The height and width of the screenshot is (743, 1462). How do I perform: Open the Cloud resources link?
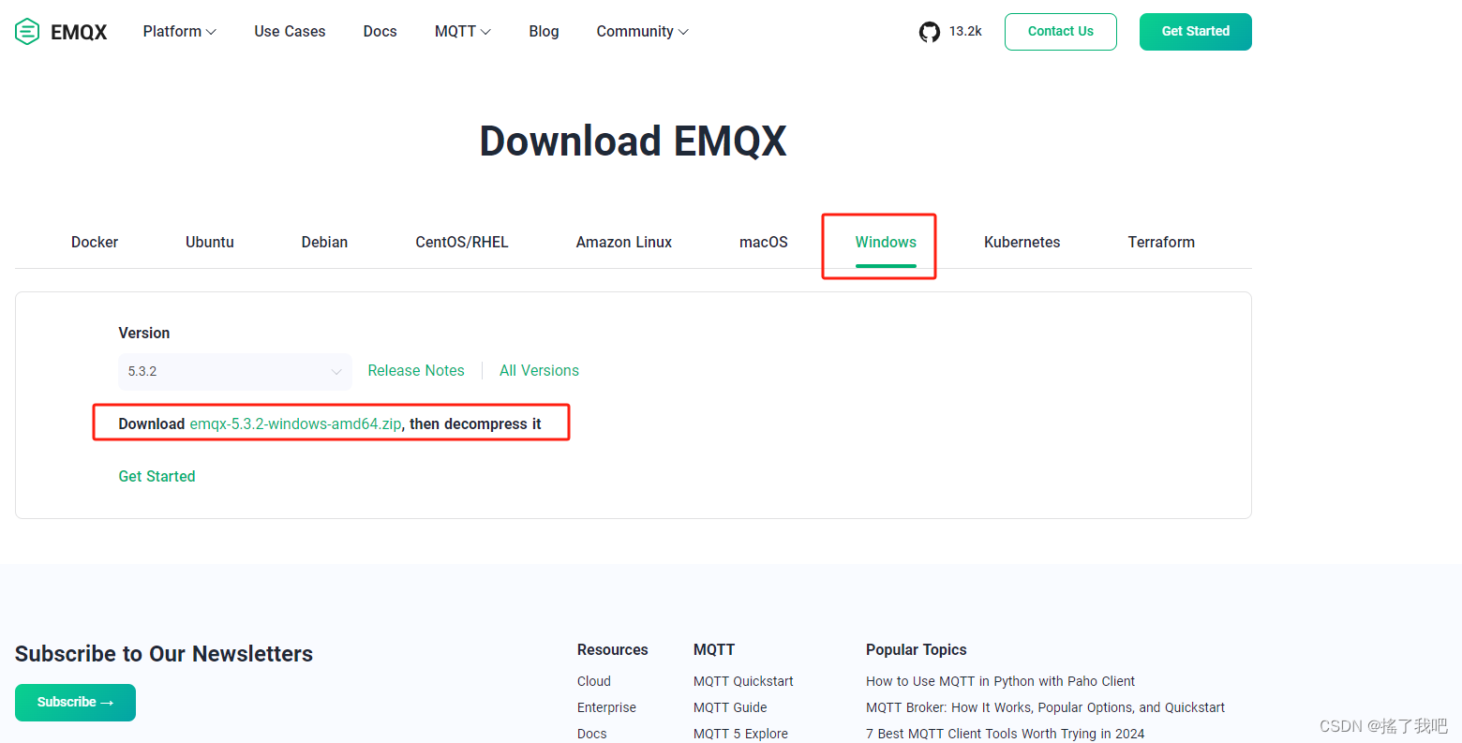tap(594, 681)
